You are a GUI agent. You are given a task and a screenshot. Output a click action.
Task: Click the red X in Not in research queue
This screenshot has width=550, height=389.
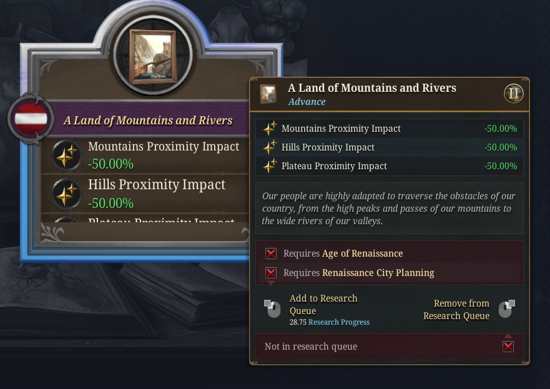click(508, 347)
